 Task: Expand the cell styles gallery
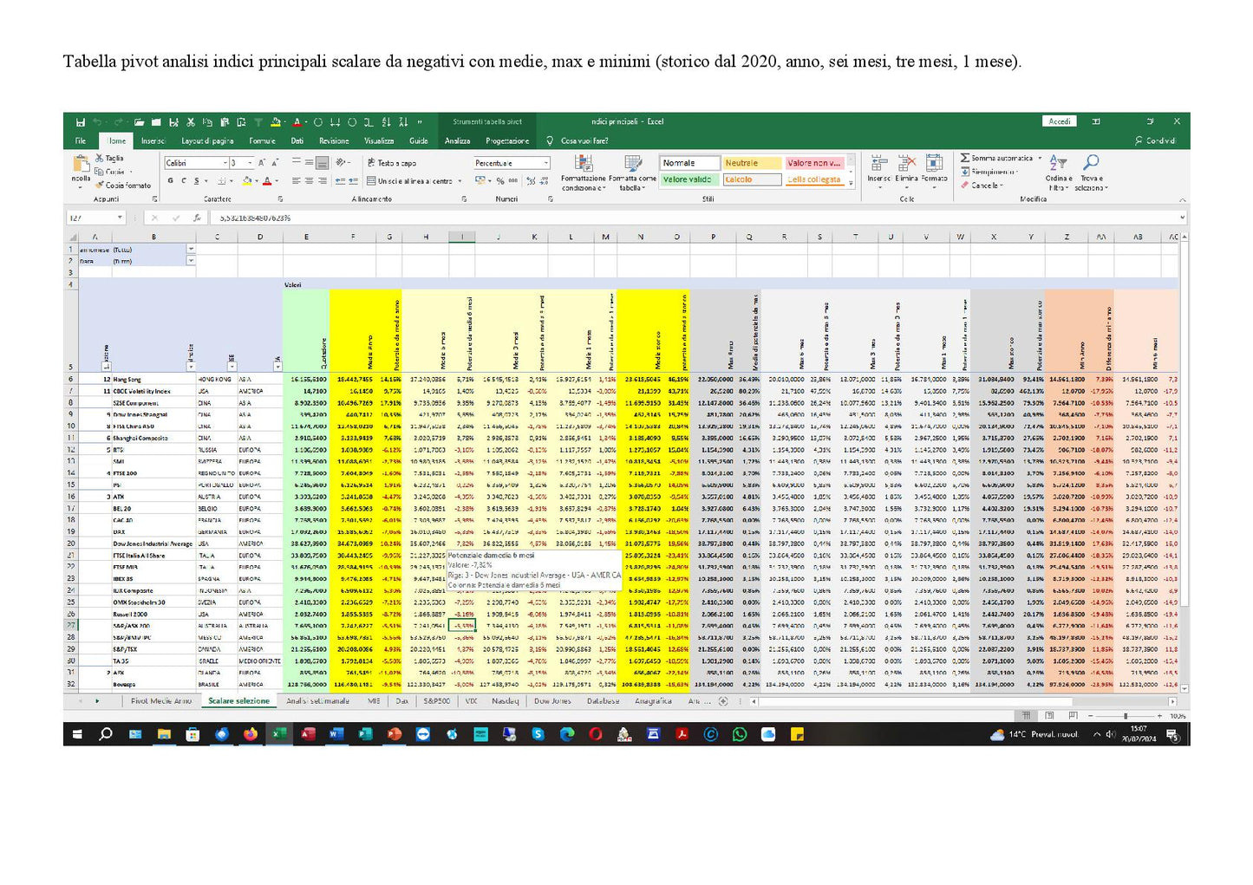click(851, 183)
